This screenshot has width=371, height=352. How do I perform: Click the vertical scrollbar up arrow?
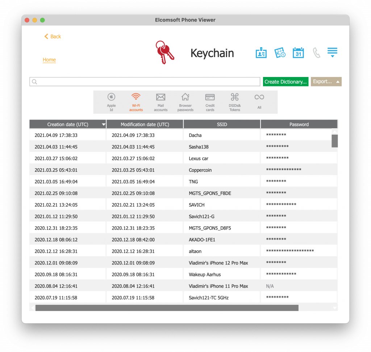334,132
